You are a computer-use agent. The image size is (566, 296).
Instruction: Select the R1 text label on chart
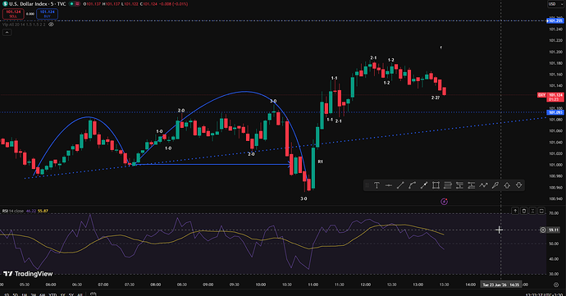tap(320, 162)
